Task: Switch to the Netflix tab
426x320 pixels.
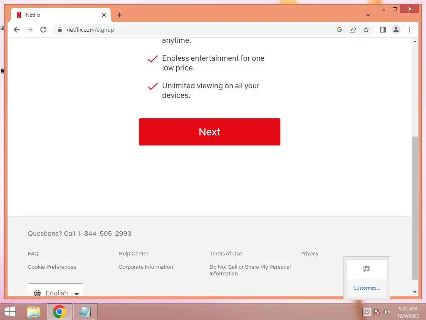Action: pos(61,15)
